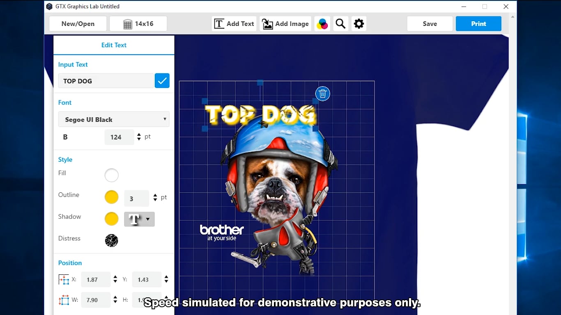The width and height of the screenshot is (561, 315).
Task: Click the trash delete icon above TOP DOG
Action: 323,94
